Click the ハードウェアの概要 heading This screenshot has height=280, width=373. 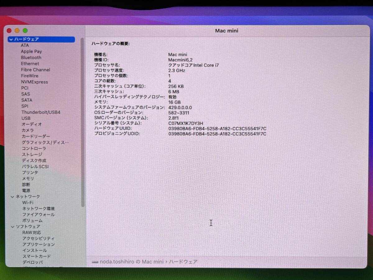pos(110,44)
